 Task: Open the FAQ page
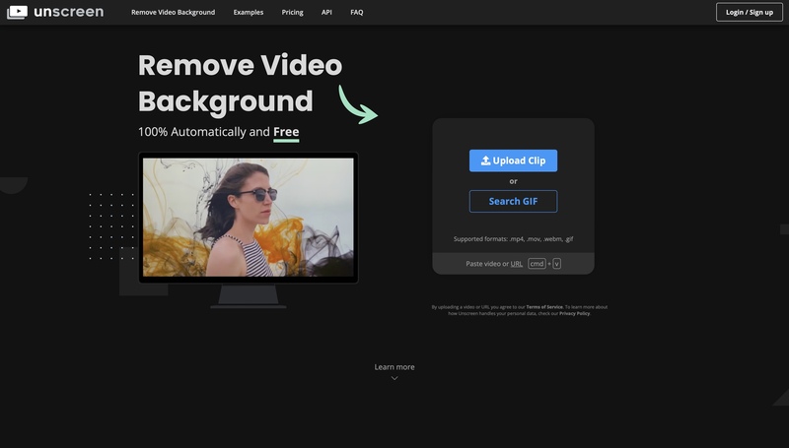click(357, 12)
